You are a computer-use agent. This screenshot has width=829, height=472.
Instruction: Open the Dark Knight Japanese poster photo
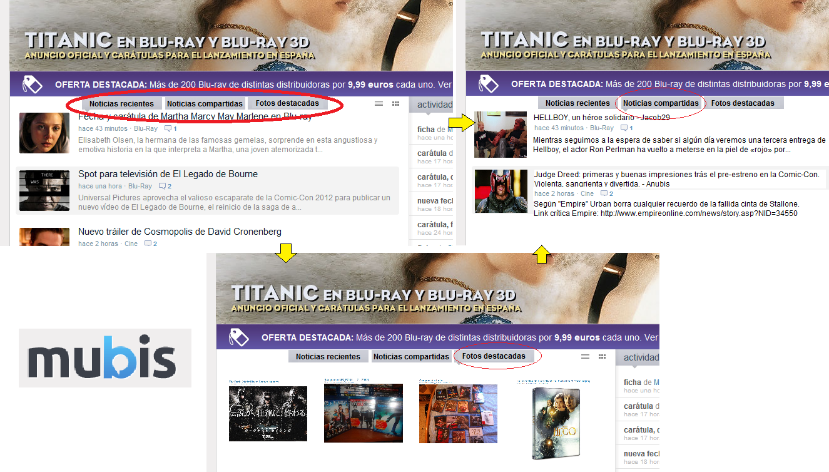(x=268, y=413)
